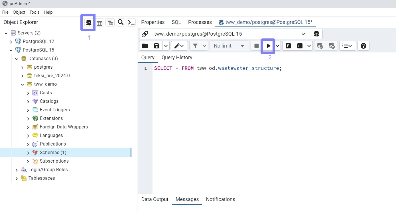
Task: Run Explain Analyze chart icon
Action: tap(300, 46)
